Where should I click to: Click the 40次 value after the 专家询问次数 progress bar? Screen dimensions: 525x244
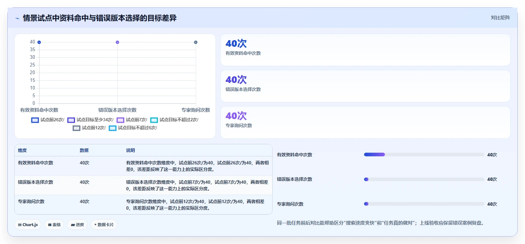(x=492, y=204)
